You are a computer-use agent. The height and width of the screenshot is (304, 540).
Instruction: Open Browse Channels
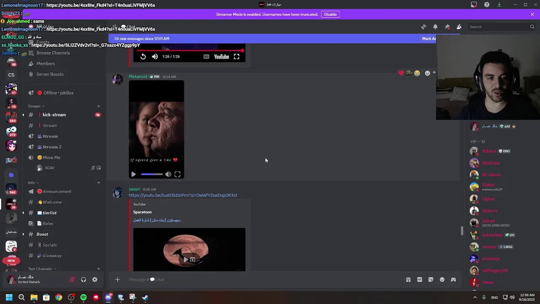(53, 53)
